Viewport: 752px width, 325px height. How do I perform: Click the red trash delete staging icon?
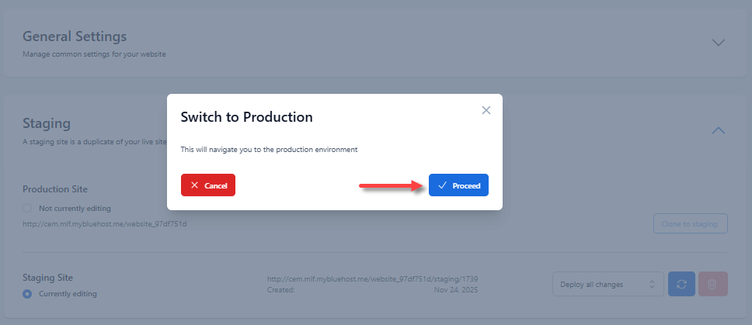coord(713,285)
